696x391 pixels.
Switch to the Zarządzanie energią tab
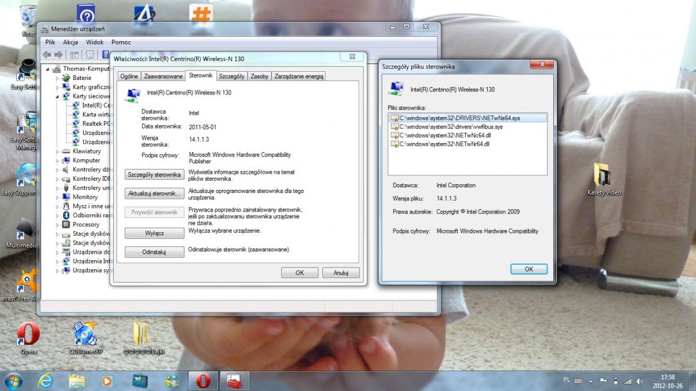pos(299,76)
